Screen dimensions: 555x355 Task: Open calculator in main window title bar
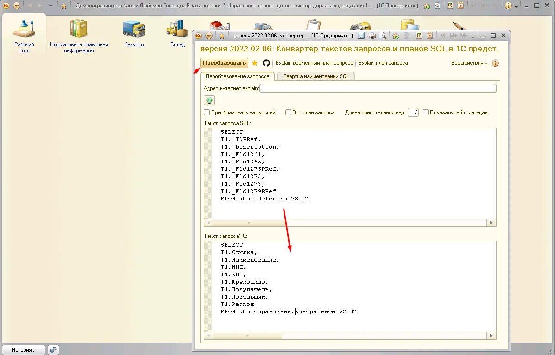click(450, 6)
